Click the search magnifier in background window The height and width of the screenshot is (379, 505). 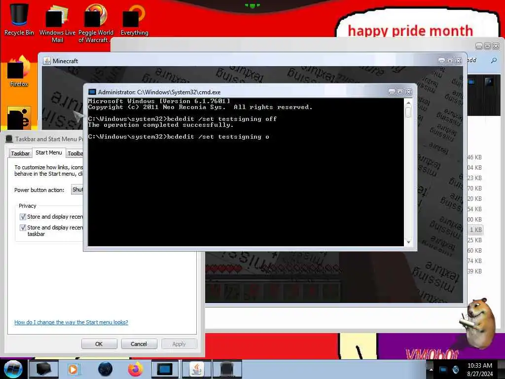pos(494,60)
